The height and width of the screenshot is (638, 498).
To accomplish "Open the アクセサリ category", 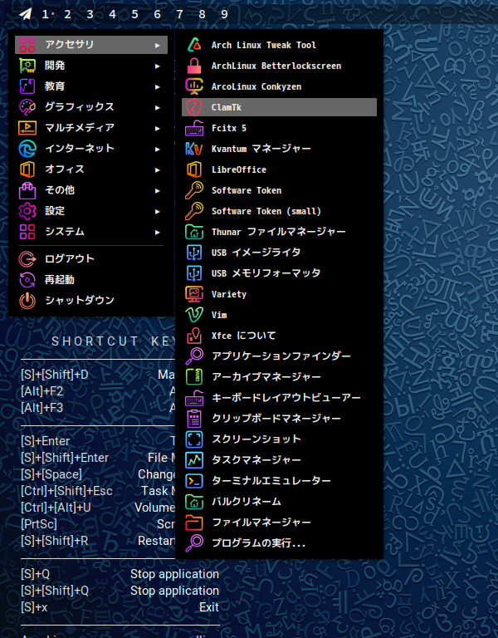I will click(x=91, y=45).
